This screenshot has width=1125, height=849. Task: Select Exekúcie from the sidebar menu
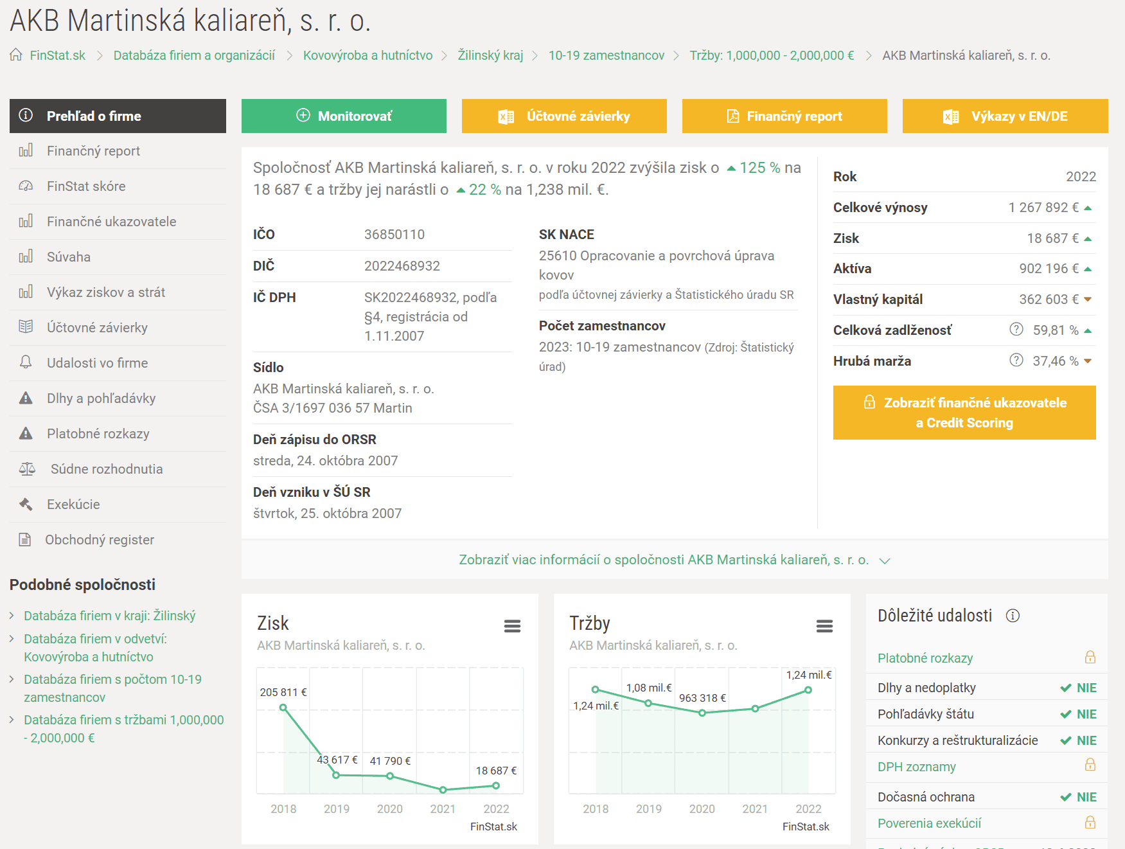[x=73, y=505]
